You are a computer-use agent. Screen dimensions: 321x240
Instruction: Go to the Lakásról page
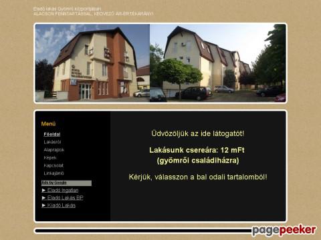[x=52, y=142]
